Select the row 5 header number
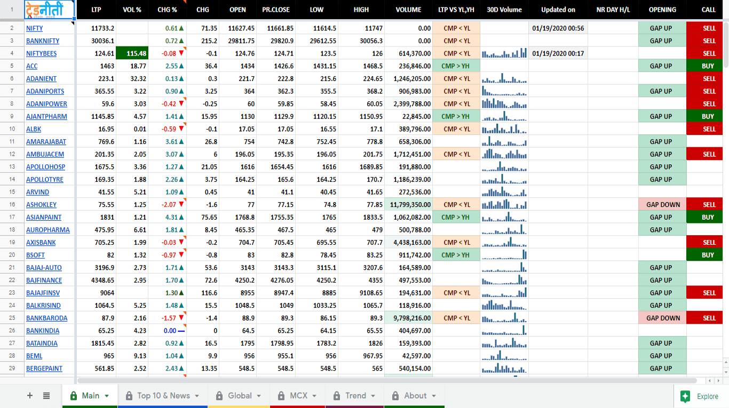The image size is (729, 408). [x=12, y=66]
